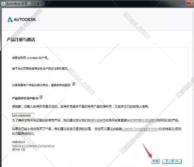
Task: Open the 授权经销商 link
Action: click(98, 120)
